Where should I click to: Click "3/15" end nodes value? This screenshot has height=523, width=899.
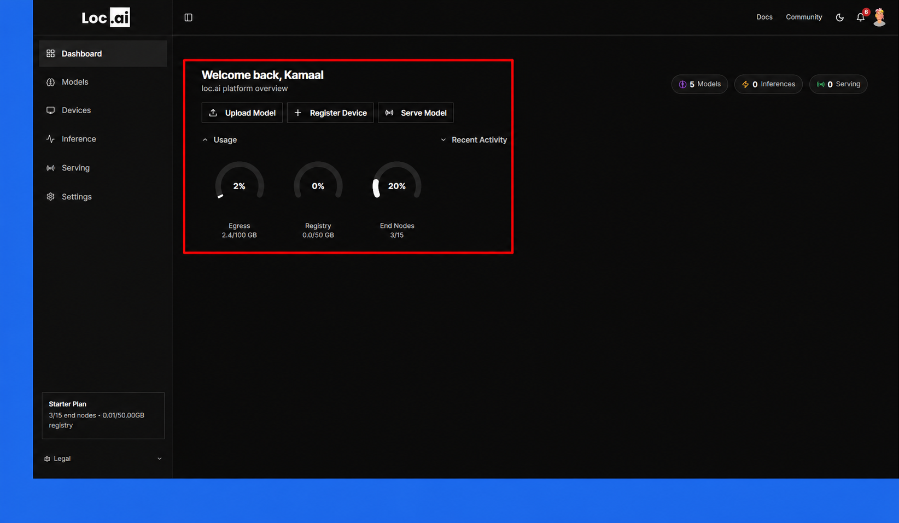point(397,235)
